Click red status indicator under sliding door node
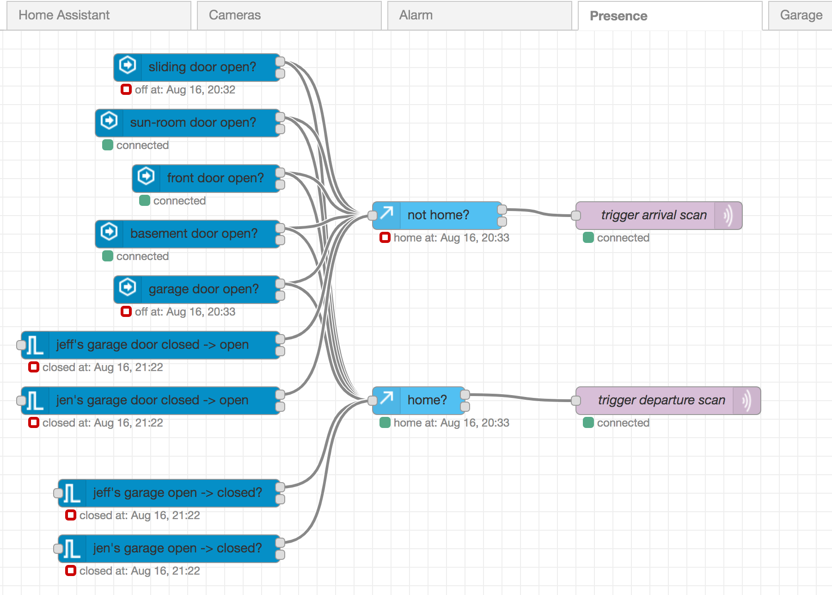832x595 pixels. click(126, 89)
